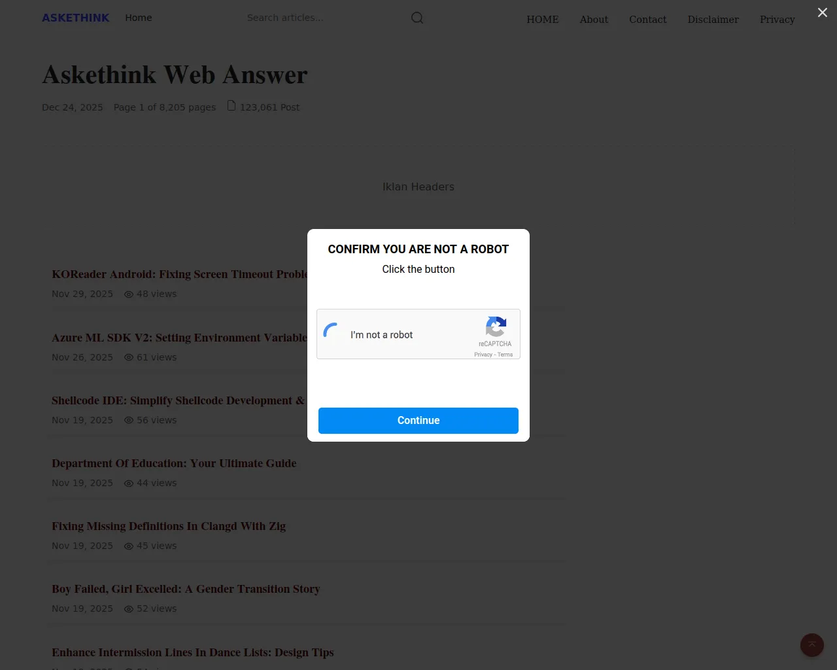Screen dimensions: 837x670
Task: Open the Privacy nav link
Action: pyautogui.click(x=777, y=20)
